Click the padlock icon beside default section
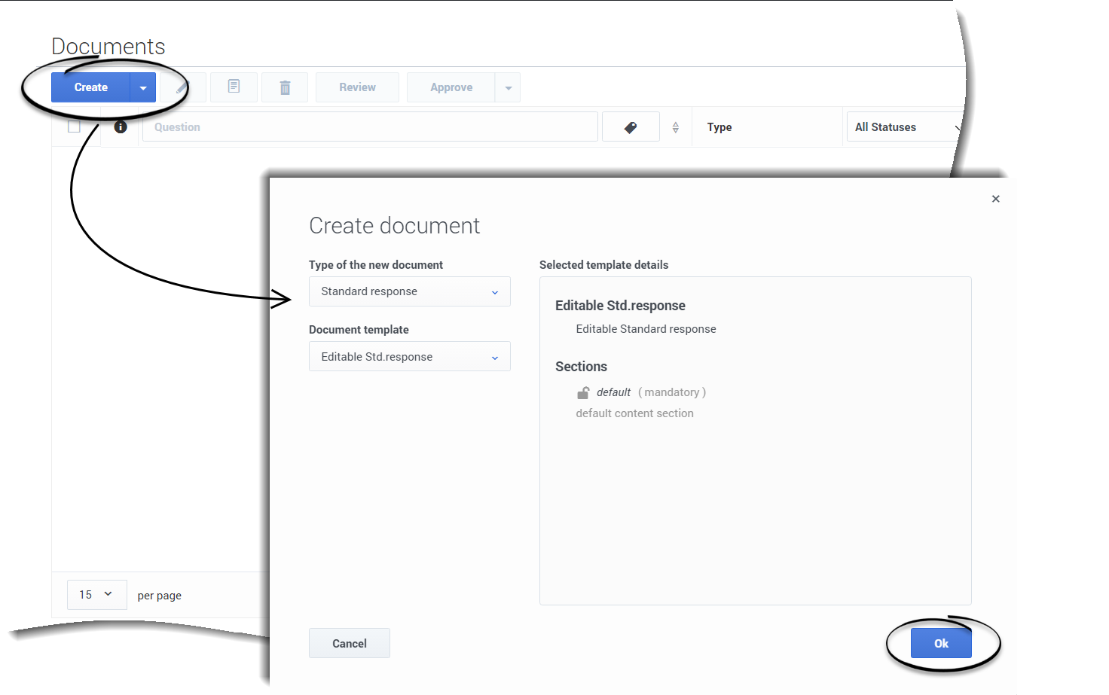This screenshot has height=695, width=1109. 583,393
